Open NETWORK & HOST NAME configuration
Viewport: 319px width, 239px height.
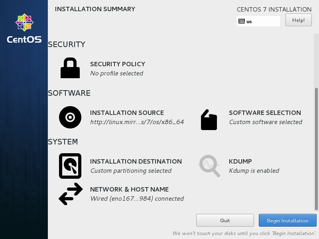[129, 190]
